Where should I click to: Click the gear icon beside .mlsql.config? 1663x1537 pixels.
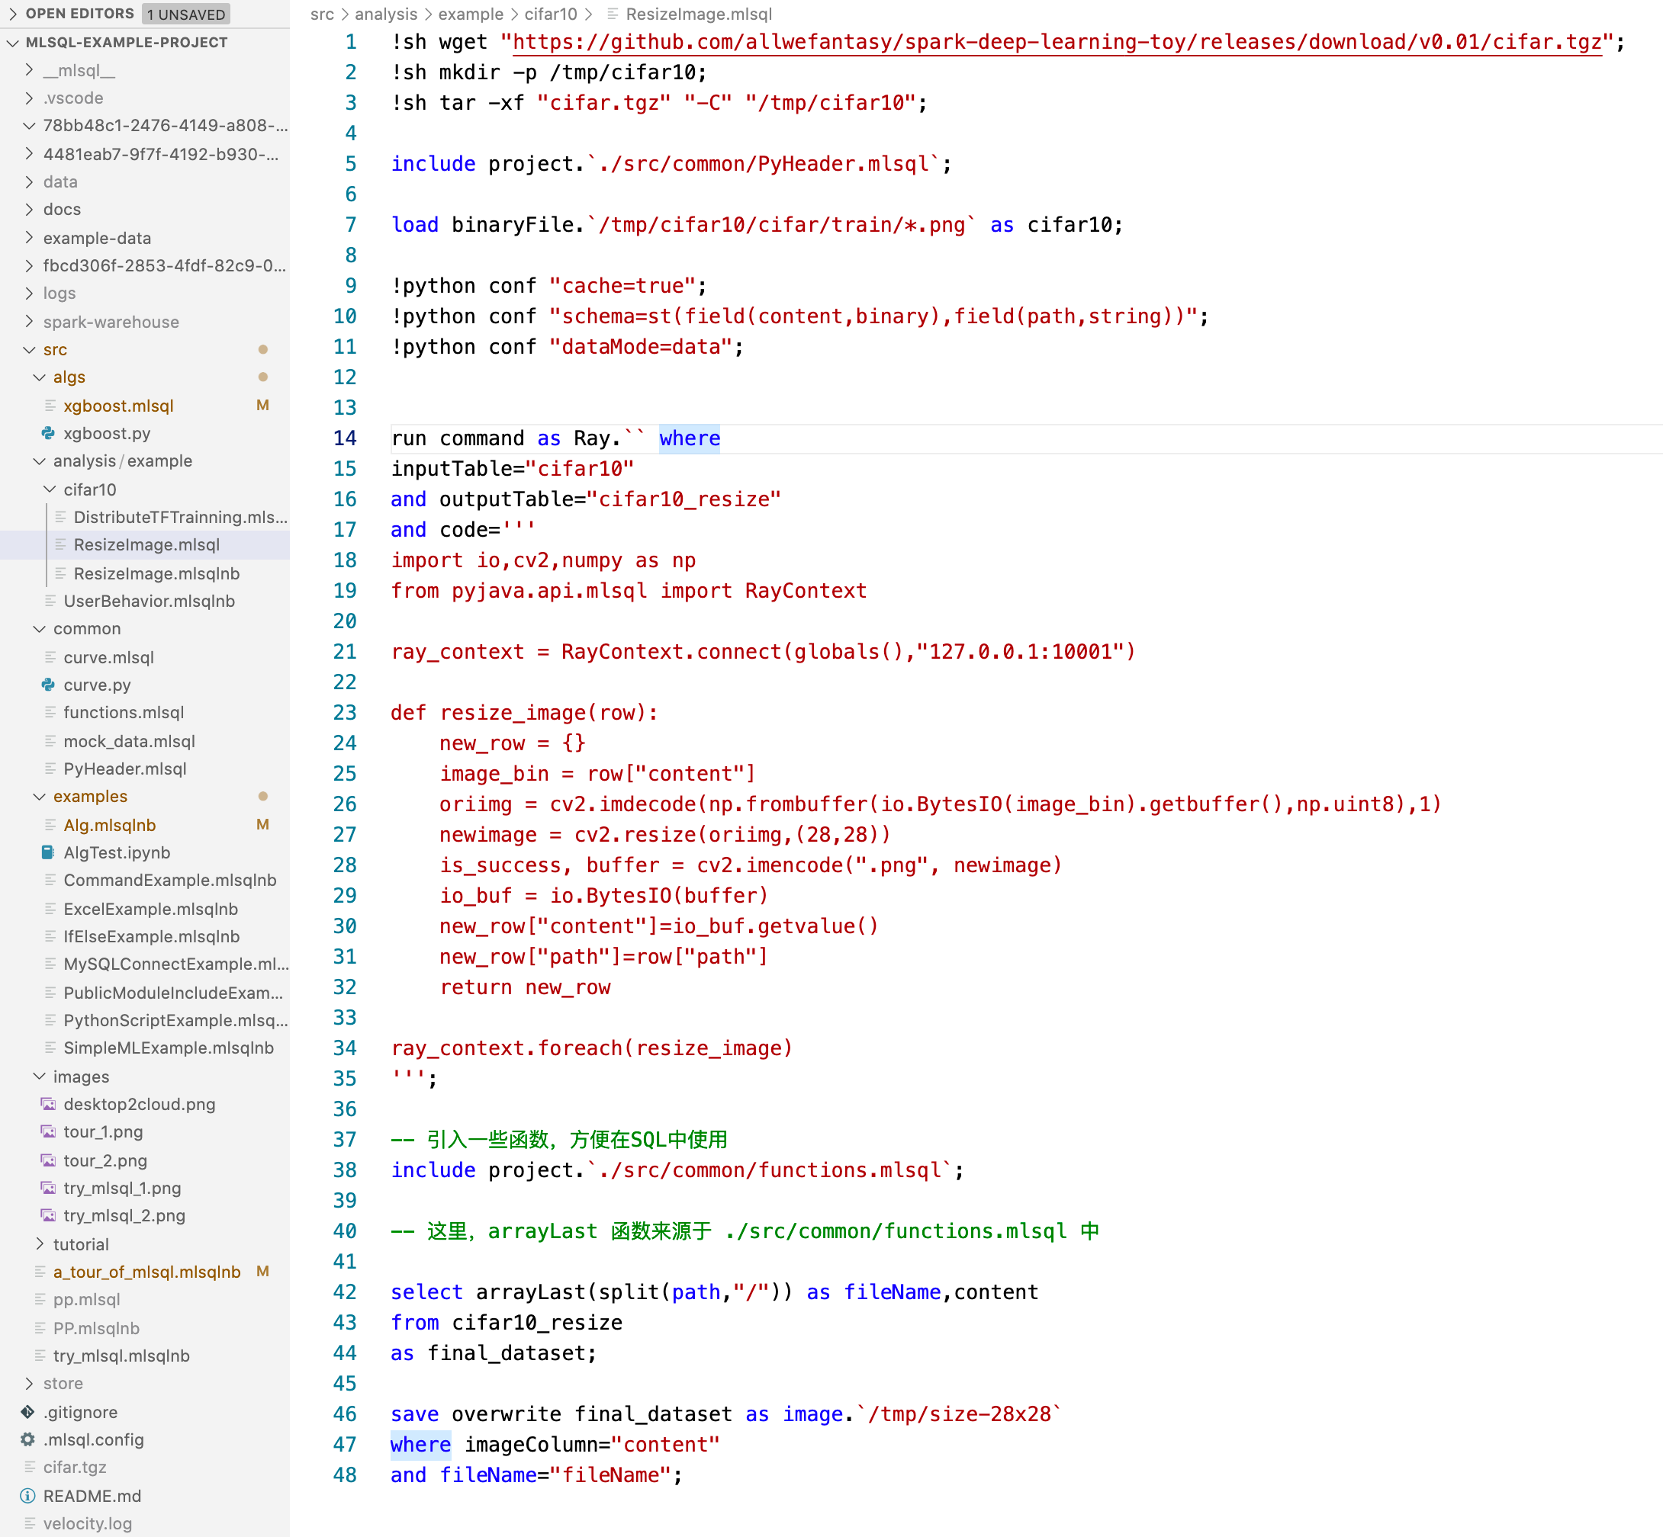pos(28,1439)
